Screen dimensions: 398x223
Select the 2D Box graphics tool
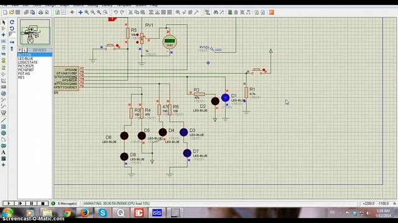click(4, 126)
